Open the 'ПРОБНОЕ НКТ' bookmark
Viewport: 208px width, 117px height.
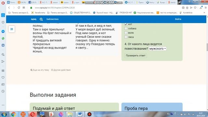coord(124,13)
